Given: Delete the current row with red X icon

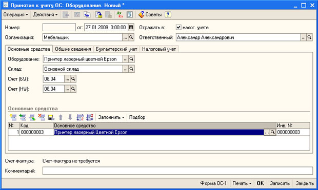Looking at the screenshot, I should click(42, 117).
